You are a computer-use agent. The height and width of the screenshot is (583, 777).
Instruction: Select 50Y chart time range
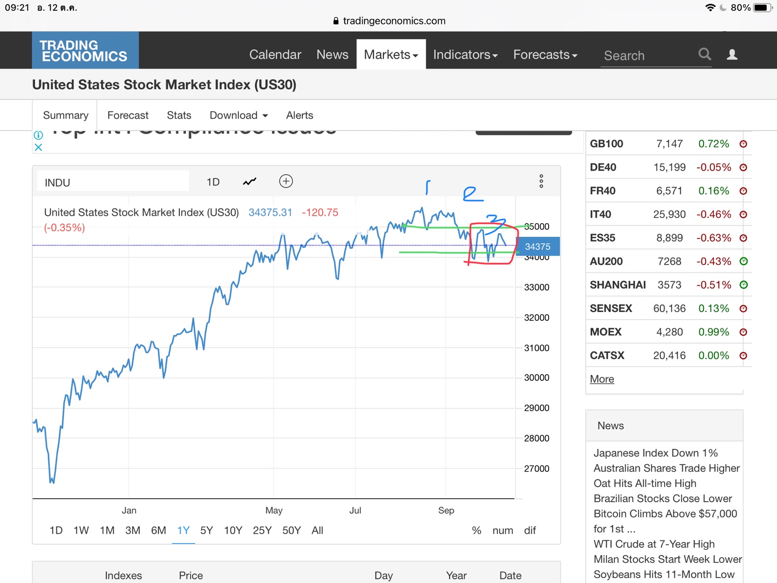[x=292, y=530]
